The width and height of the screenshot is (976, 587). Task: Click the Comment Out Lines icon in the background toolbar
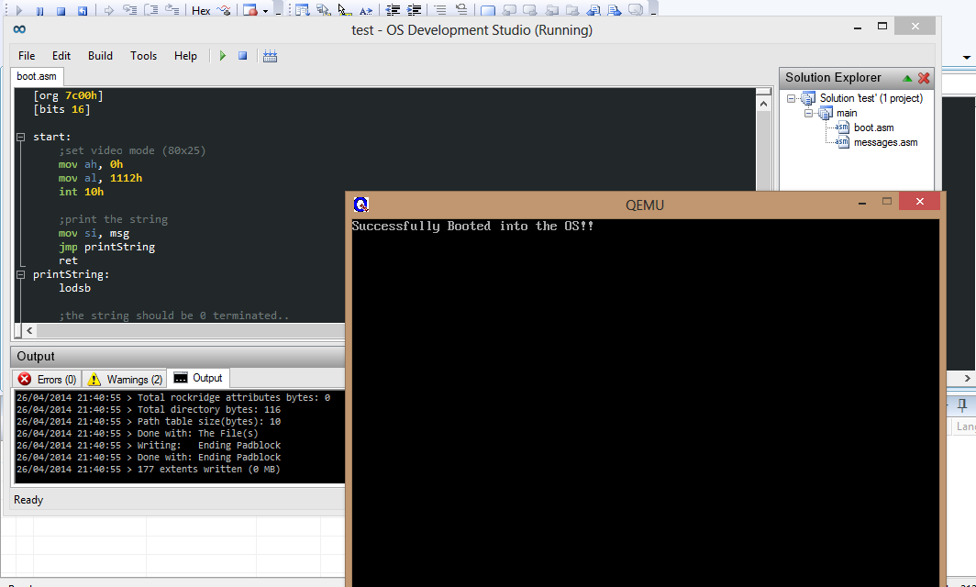coord(440,10)
